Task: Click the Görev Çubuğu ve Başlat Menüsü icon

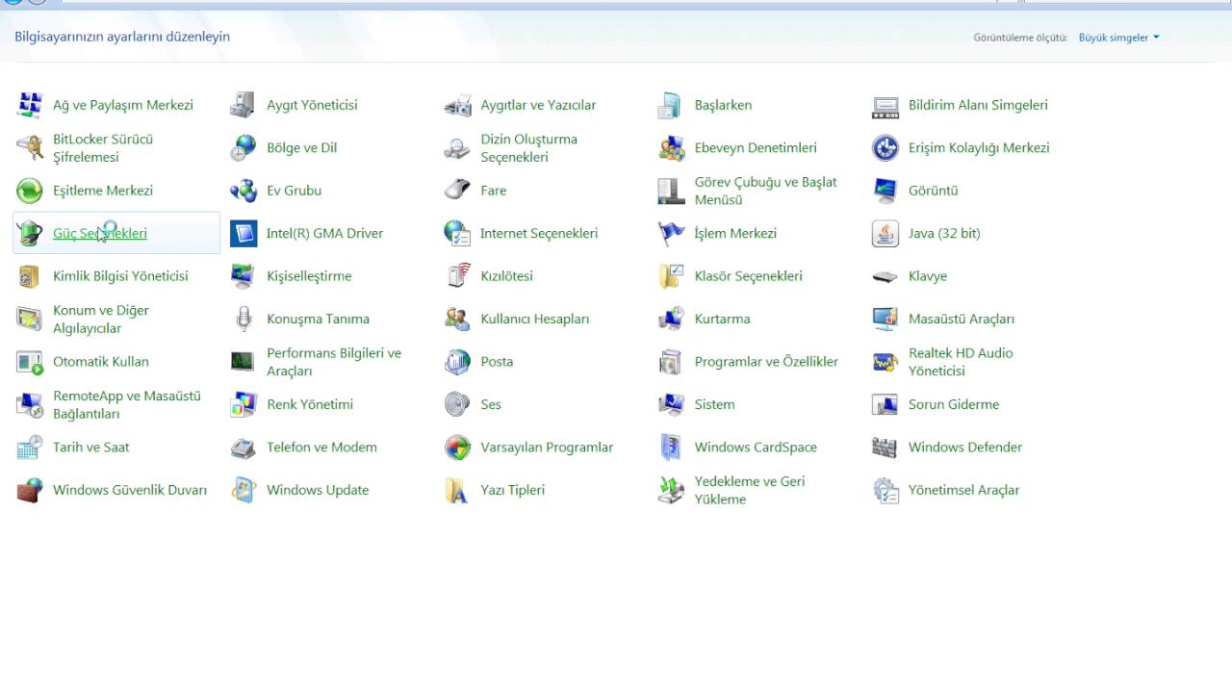Action: point(671,191)
